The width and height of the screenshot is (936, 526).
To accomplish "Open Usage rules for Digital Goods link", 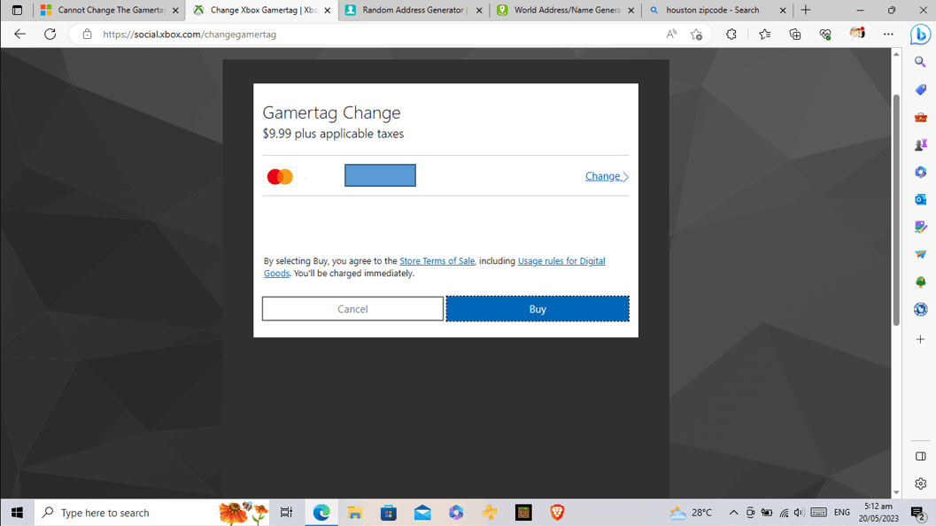I will [435, 267].
